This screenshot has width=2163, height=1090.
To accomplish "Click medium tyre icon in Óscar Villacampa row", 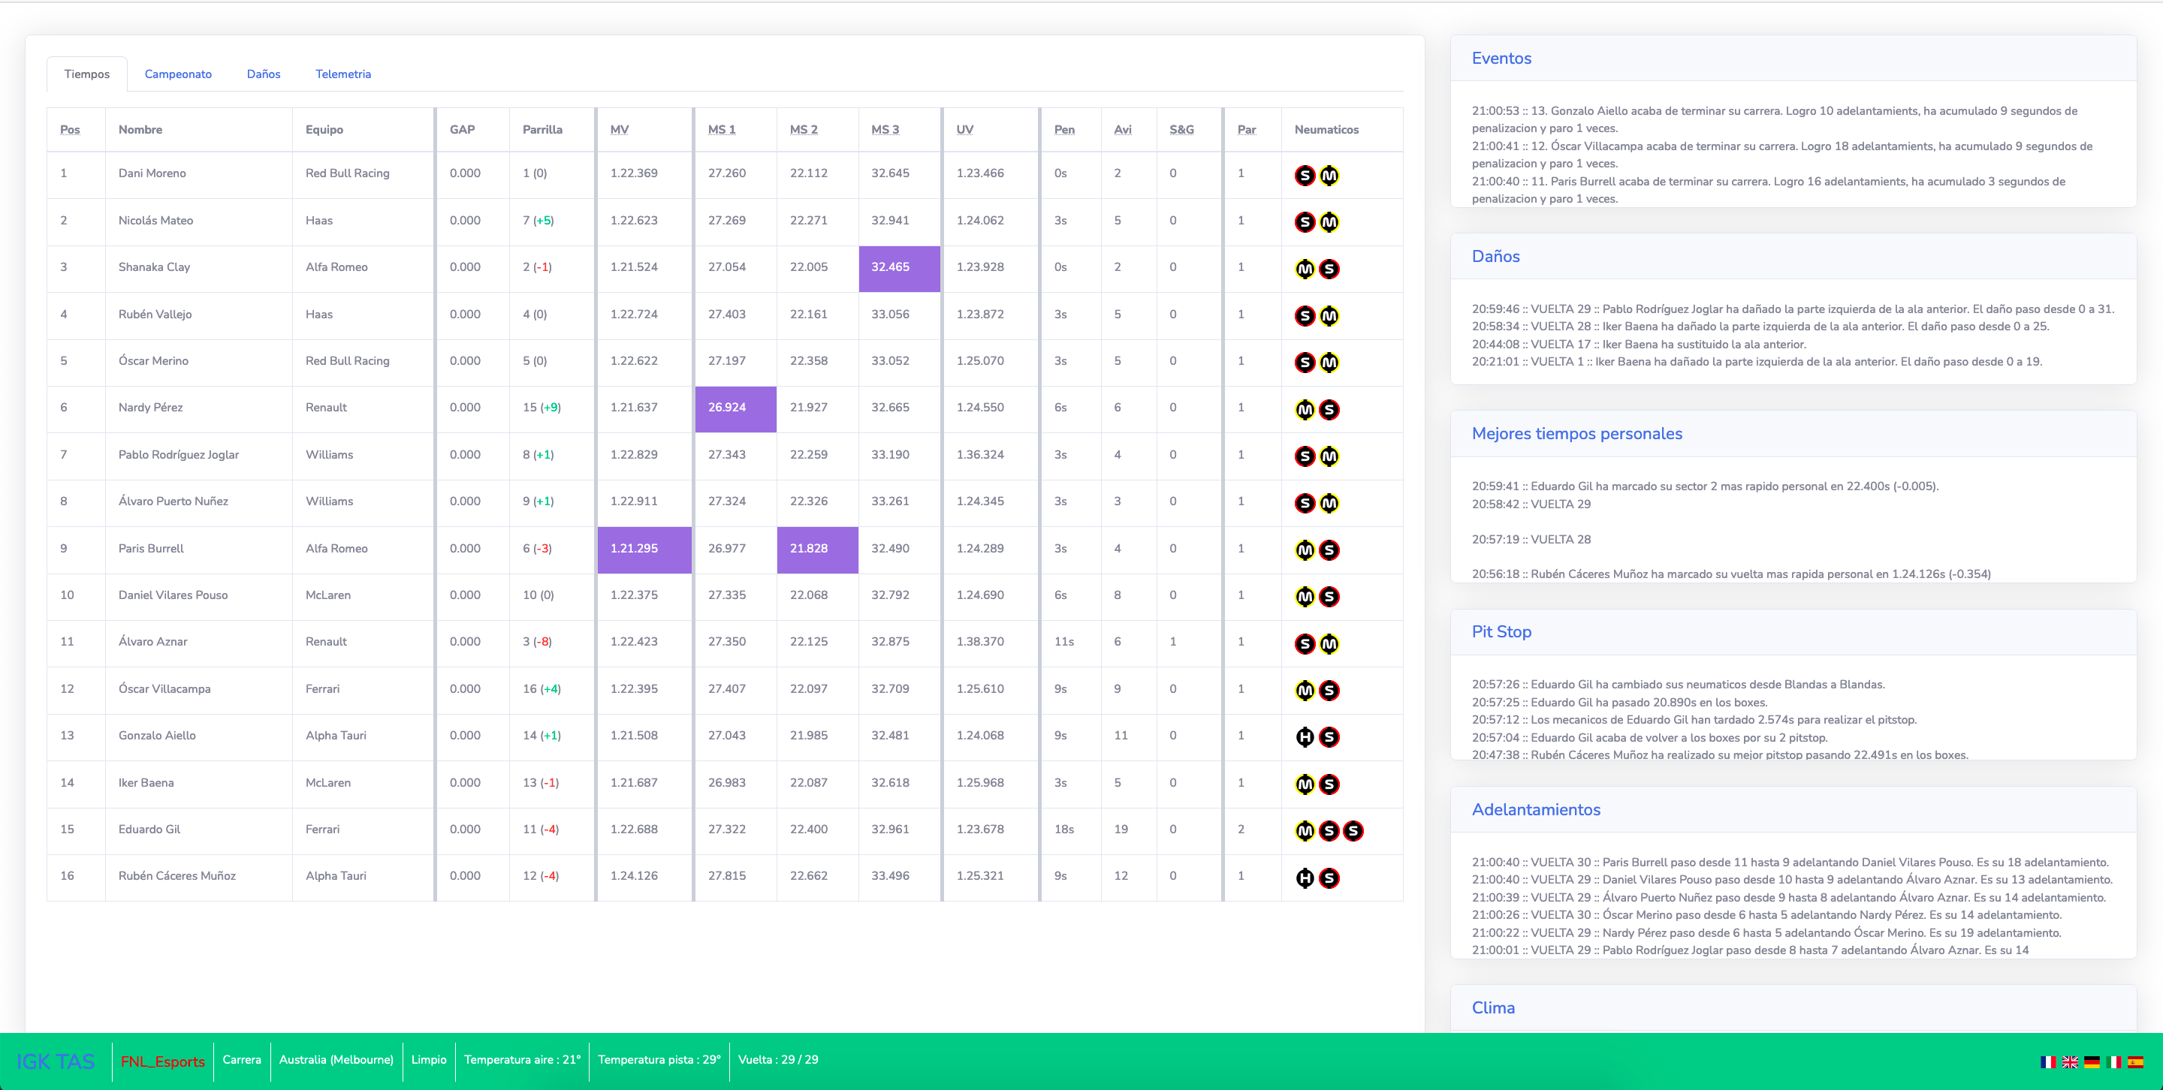I will [1305, 691].
